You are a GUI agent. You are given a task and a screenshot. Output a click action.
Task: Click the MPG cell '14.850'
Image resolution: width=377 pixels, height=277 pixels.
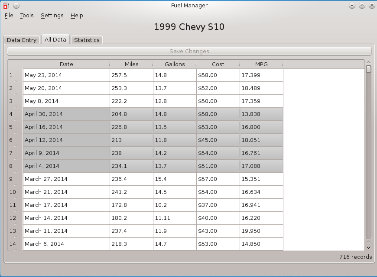(x=261, y=244)
